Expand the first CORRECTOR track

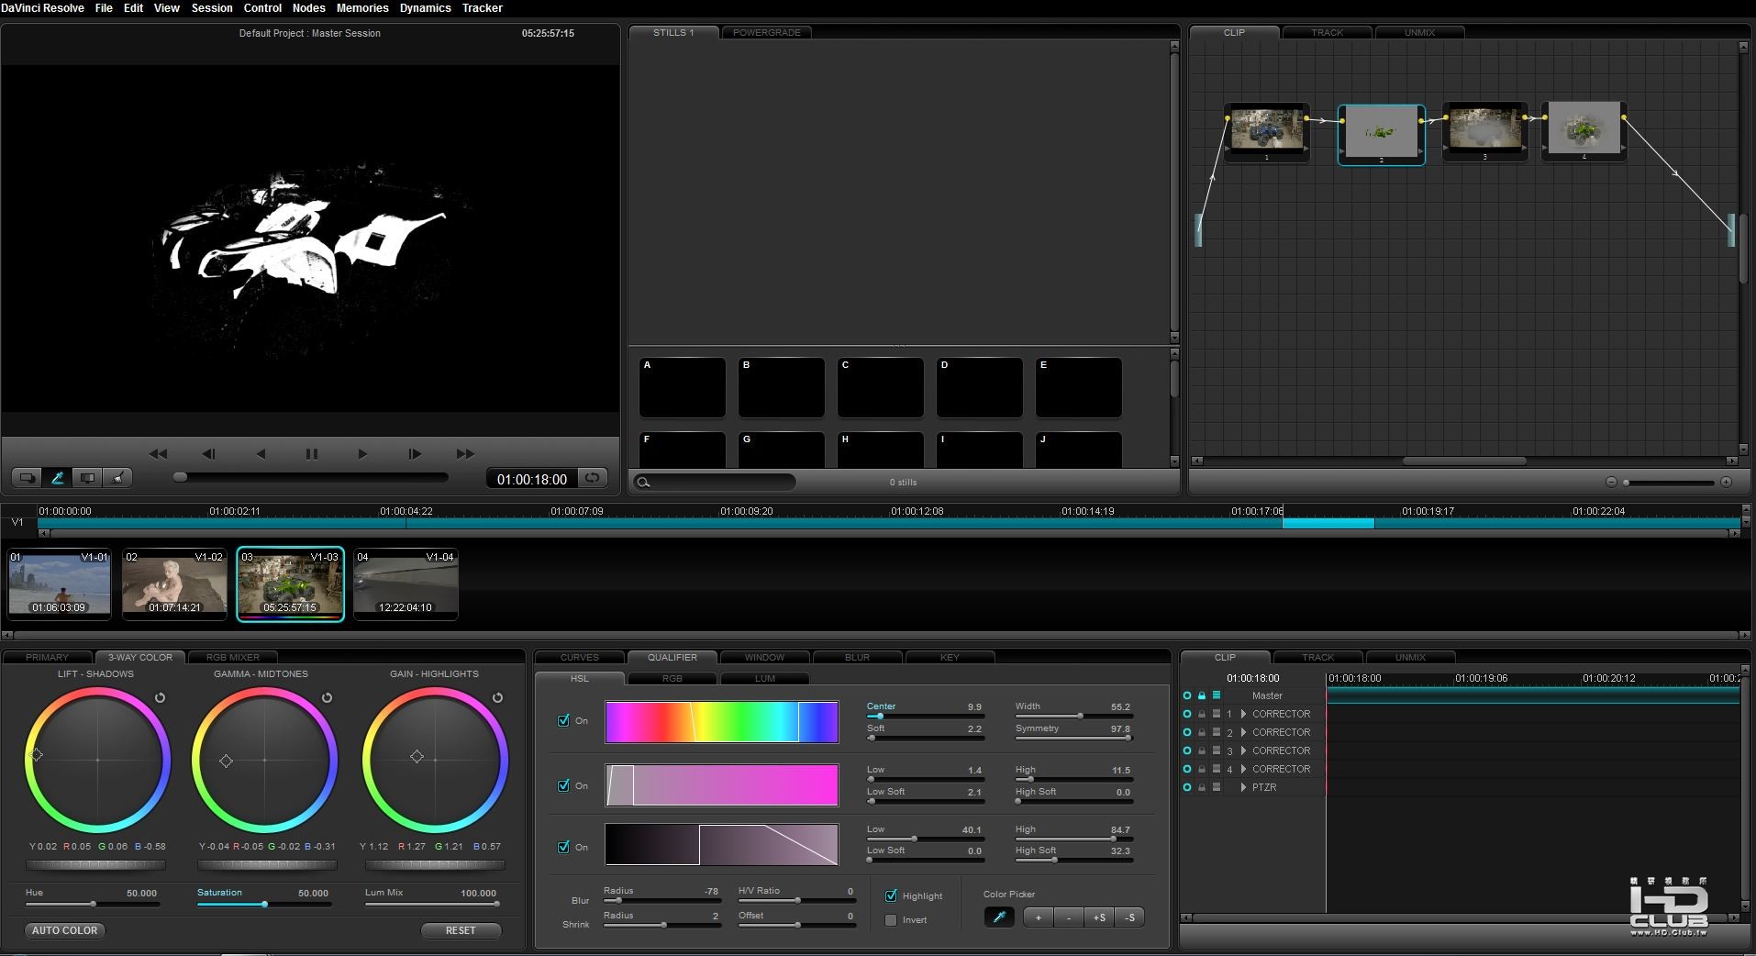pyautogui.click(x=1243, y=714)
